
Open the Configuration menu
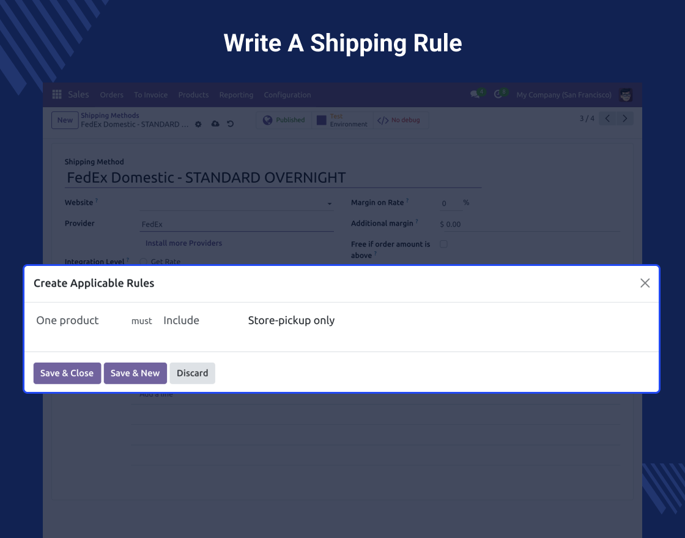coord(287,95)
